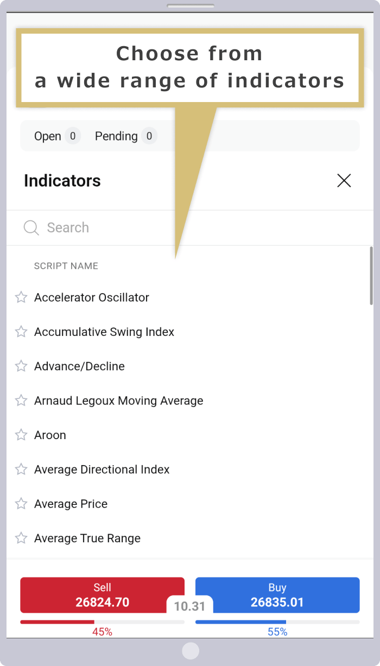This screenshot has height=666, width=380.
Task: Select the Average True Range entry
Action: coord(87,538)
